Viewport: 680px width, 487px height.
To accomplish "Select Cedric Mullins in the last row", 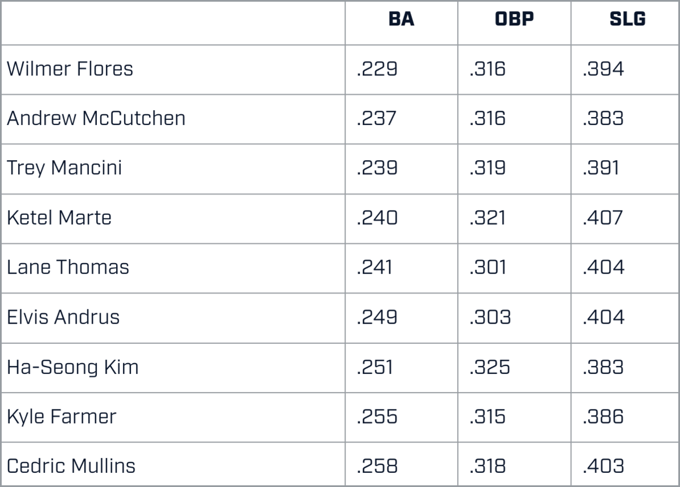I will coord(71,466).
